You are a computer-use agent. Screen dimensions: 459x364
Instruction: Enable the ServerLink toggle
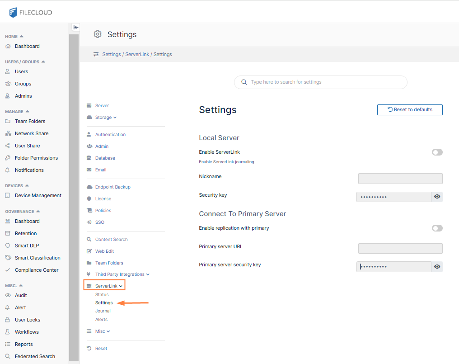pos(437,152)
